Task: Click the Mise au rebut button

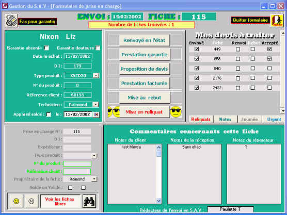Action: pyautogui.click(x=145, y=97)
